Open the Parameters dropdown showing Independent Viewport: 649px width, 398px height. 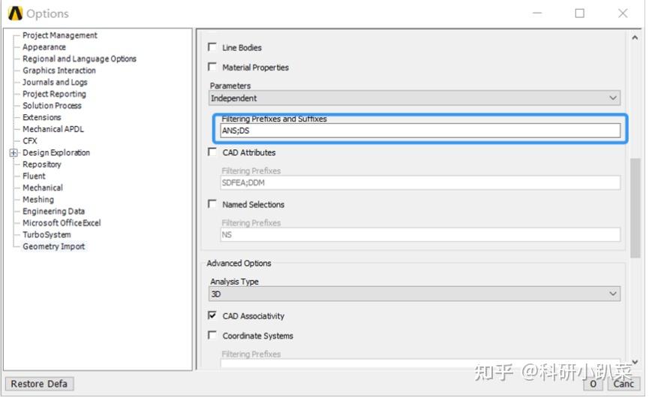point(414,98)
